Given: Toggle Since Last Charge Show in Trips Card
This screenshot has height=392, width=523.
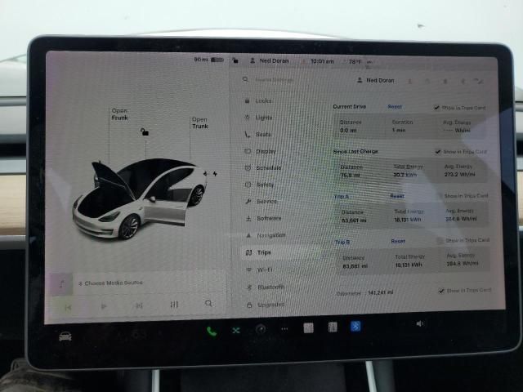Looking at the screenshot, I should click(438, 152).
